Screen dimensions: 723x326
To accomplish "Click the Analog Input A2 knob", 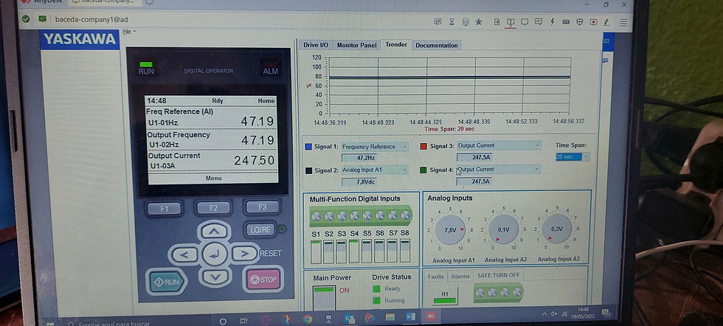I will click(x=503, y=229).
